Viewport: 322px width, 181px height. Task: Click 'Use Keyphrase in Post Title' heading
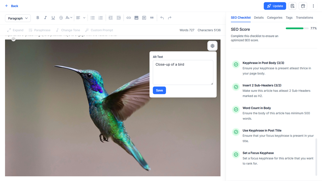[x=262, y=130]
